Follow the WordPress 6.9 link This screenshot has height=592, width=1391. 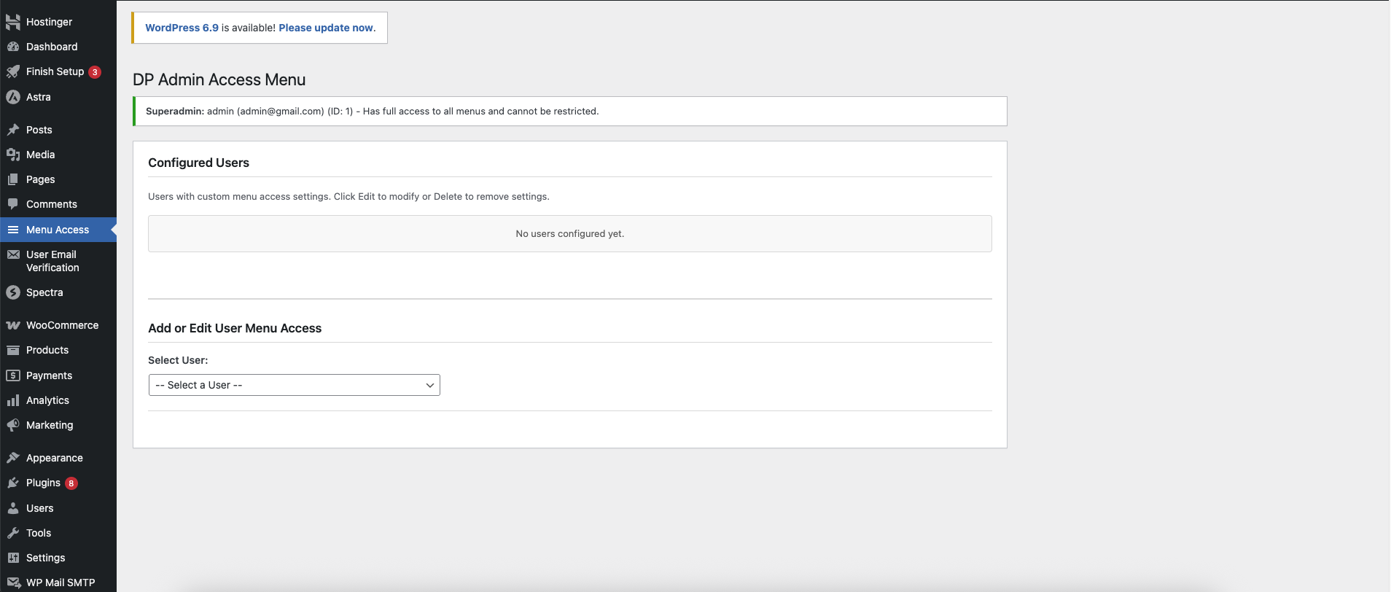pos(182,28)
